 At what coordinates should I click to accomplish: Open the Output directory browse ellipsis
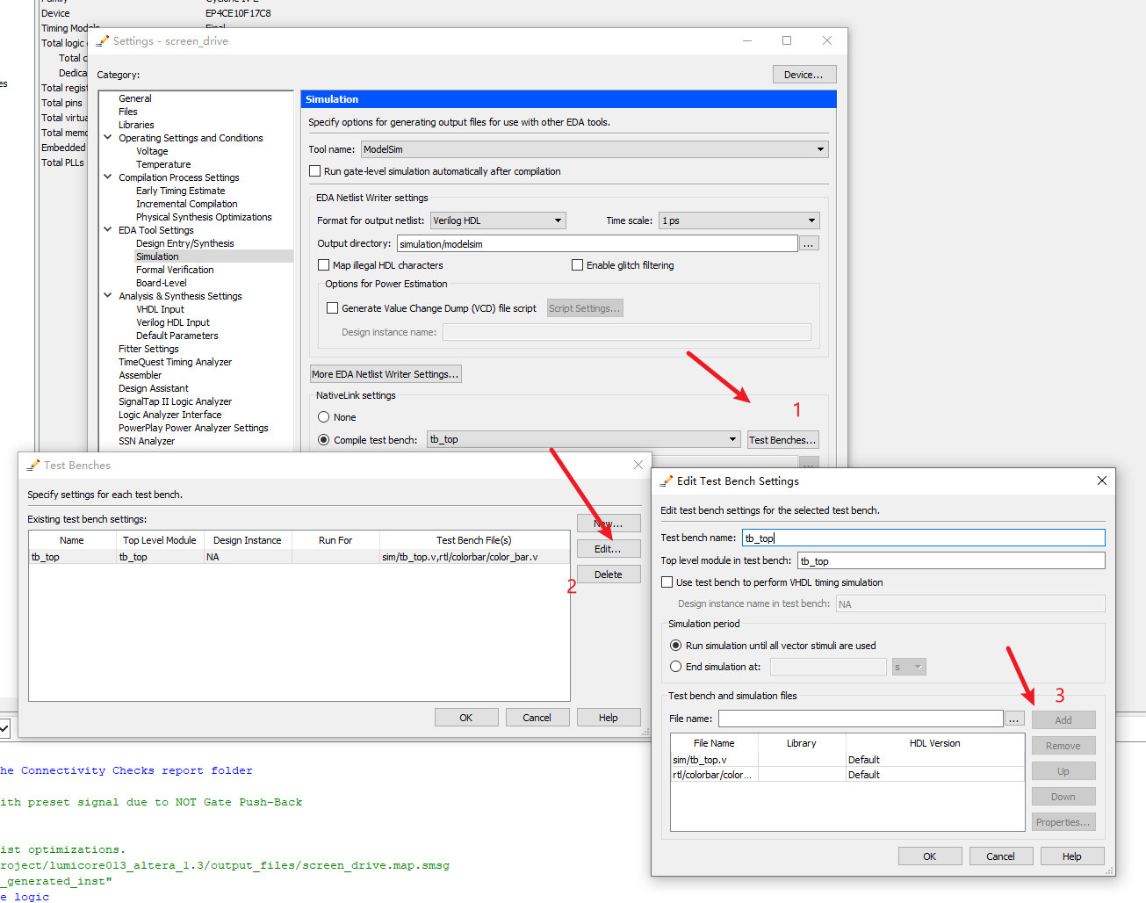[x=808, y=242]
